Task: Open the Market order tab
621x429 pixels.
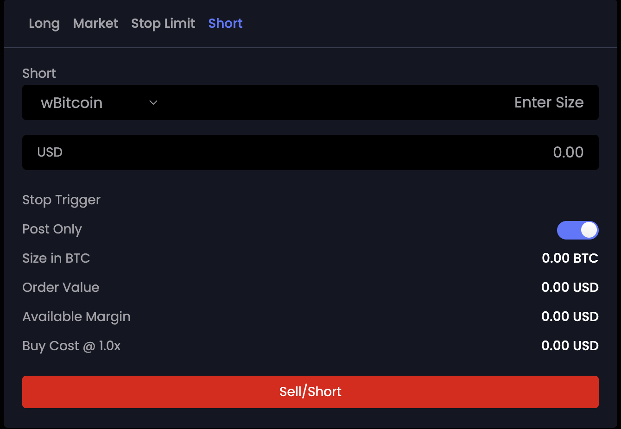Action: tap(95, 23)
